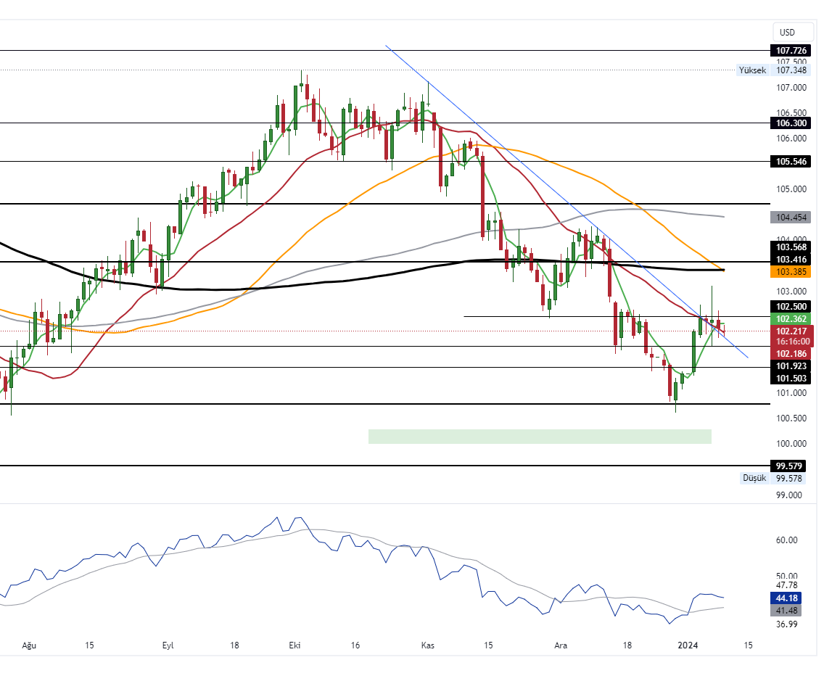The image size is (824, 681).
Task: Click the 107.726 price level label
Action: coord(790,51)
